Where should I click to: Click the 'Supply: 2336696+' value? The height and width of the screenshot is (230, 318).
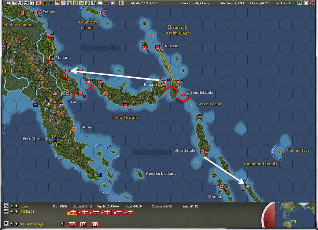point(108,206)
